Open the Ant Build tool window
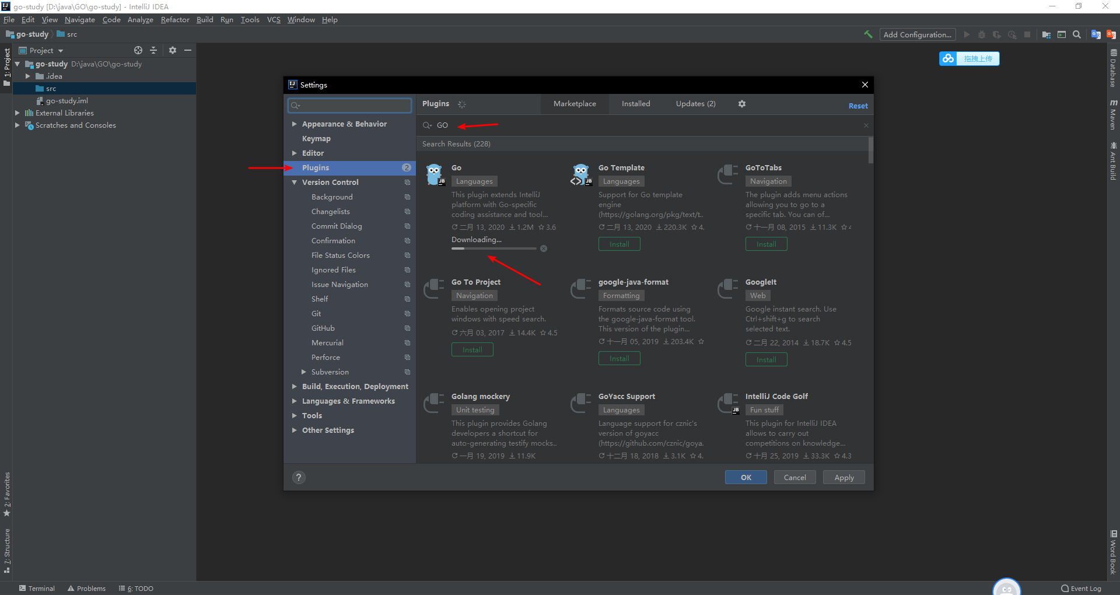 click(x=1114, y=161)
